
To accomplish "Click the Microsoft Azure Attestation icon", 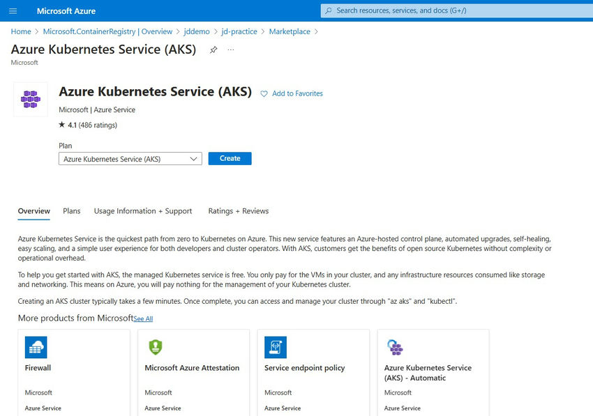I will point(155,347).
